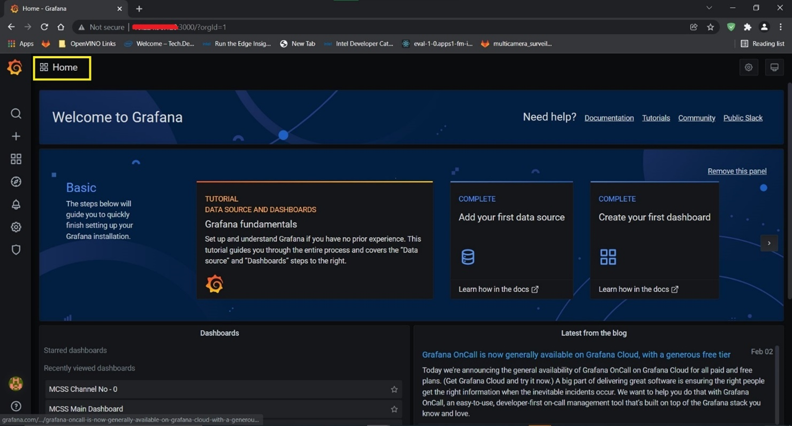Click the Documentation help link
Viewport: 792px width, 426px height.
point(608,118)
